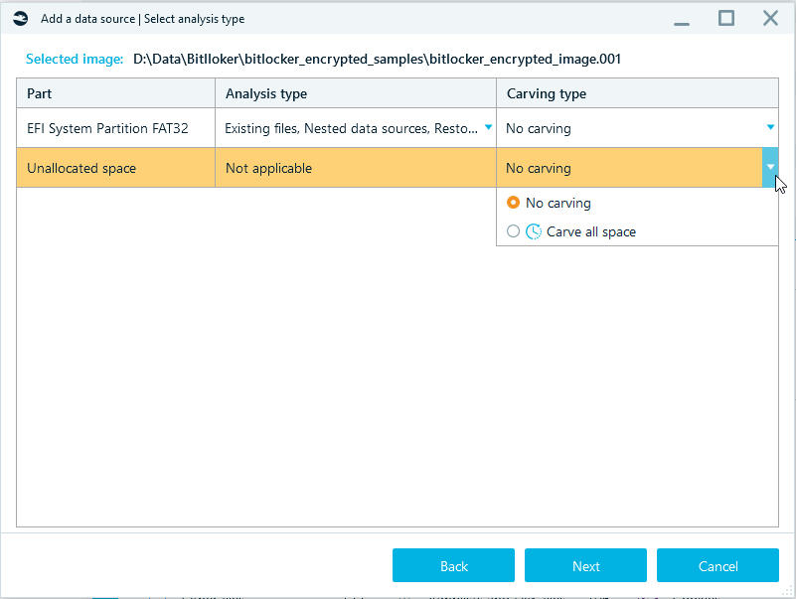This screenshot has width=796, height=599.
Task: Select the Carve all space radio button
Action: click(513, 231)
